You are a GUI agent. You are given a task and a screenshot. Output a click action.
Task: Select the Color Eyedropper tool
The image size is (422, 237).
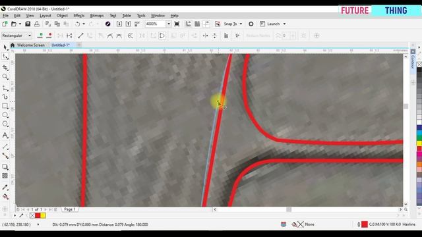[x=5, y=187]
